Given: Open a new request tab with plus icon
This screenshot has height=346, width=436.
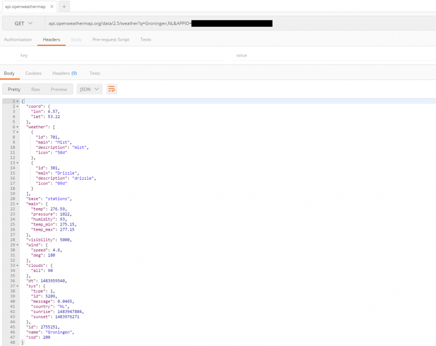Looking at the screenshot, I should click(63, 6).
